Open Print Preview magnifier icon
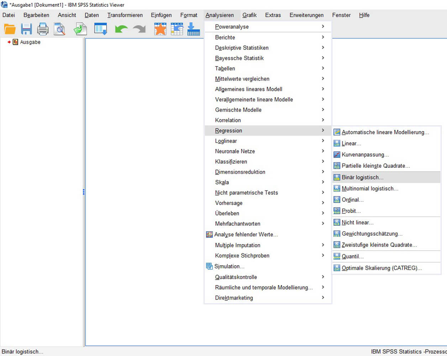Image resolution: width=447 pixels, height=356 pixels. (59, 29)
